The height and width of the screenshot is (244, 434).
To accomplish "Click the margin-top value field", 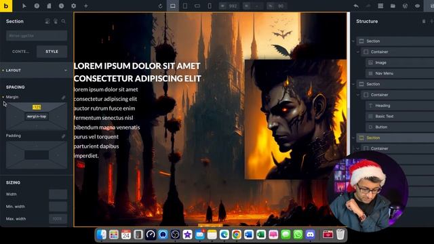I will [37, 107].
